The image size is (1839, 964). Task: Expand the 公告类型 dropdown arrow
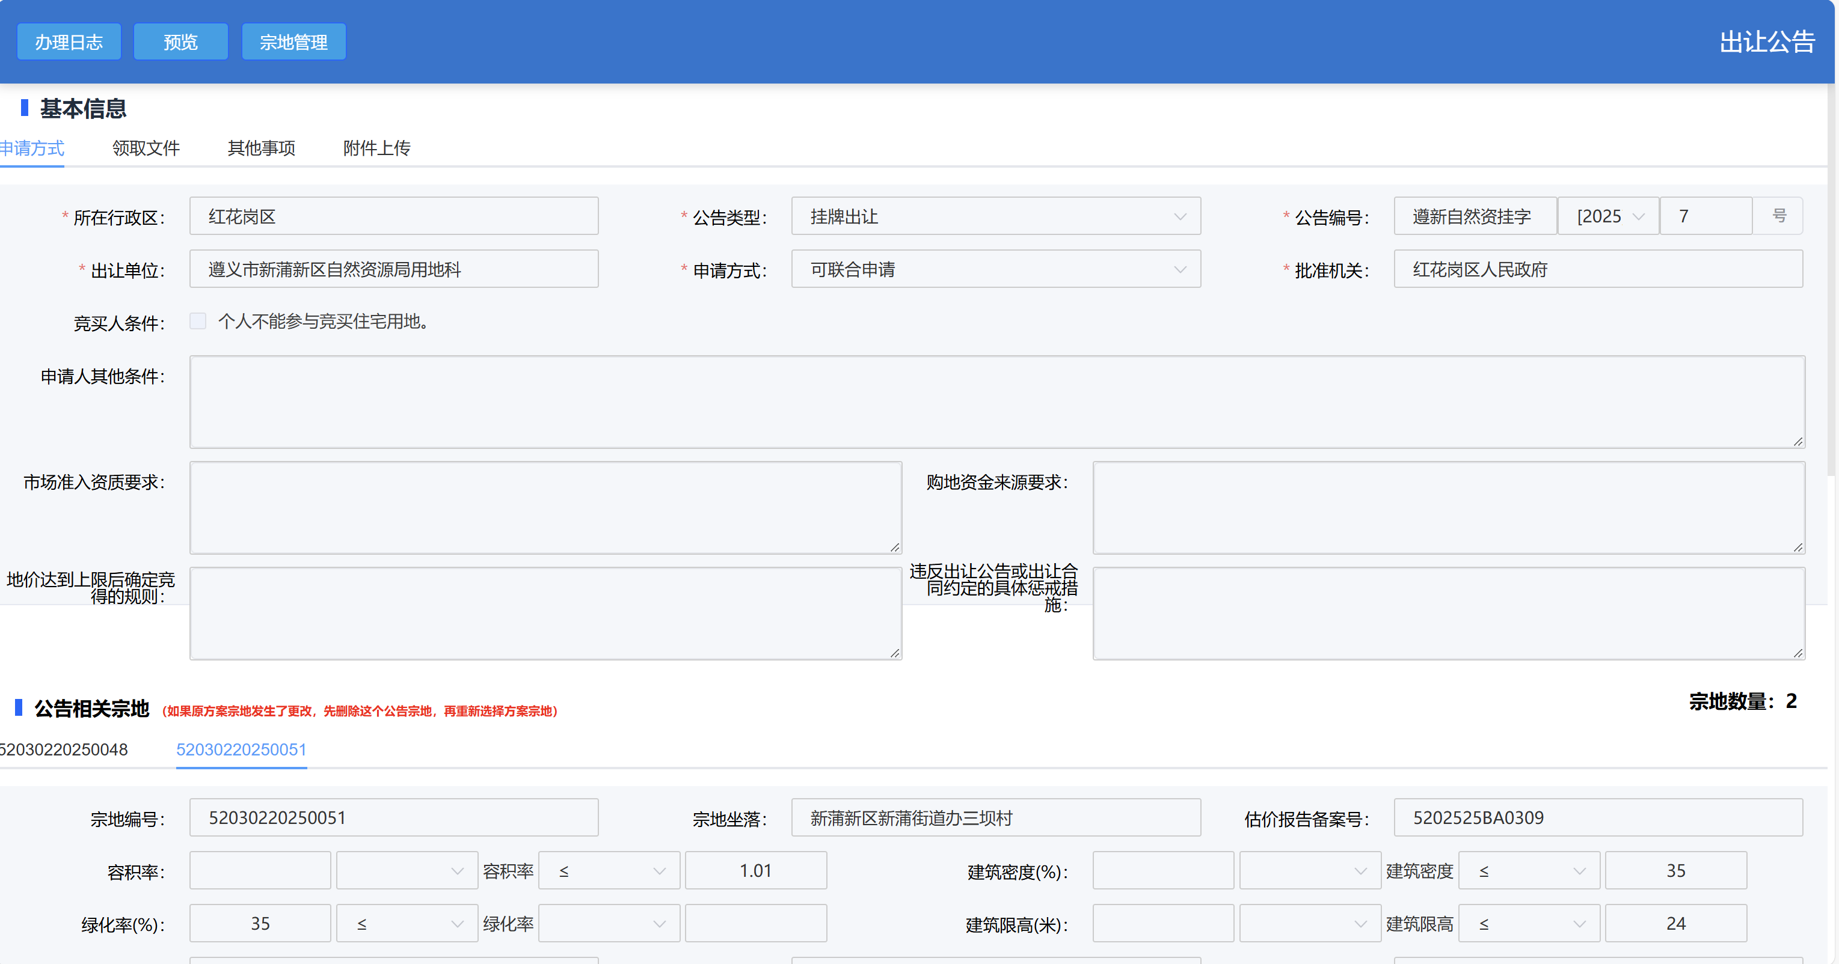point(1179,217)
